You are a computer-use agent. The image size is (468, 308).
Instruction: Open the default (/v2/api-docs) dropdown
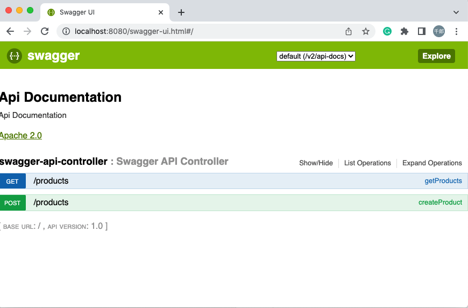(x=316, y=56)
